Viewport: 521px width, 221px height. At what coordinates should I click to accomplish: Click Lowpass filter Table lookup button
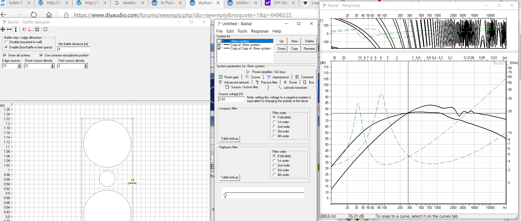coord(229,139)
